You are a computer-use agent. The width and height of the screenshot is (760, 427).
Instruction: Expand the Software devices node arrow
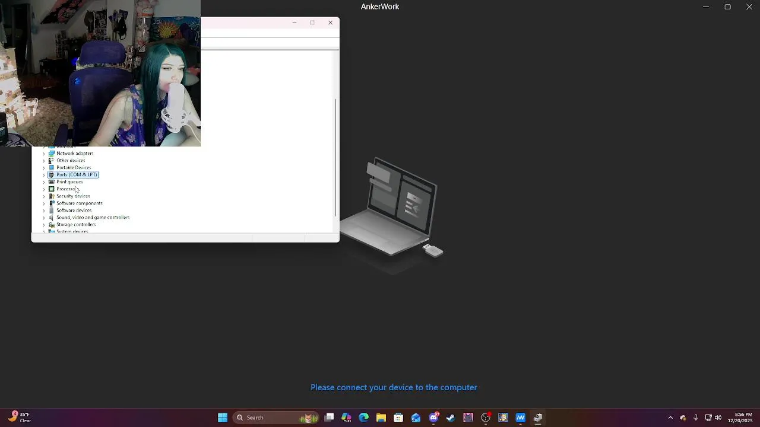point(43,211)
